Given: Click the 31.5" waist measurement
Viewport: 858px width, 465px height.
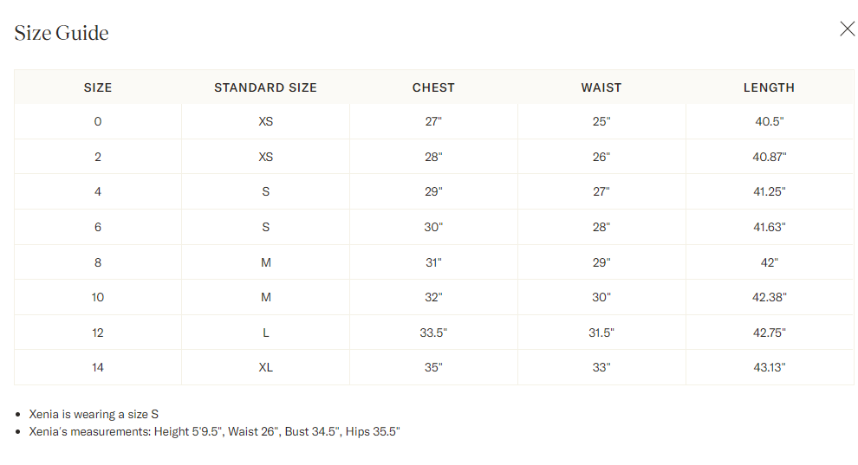Looking at the screenshot, I should (601, 333).
